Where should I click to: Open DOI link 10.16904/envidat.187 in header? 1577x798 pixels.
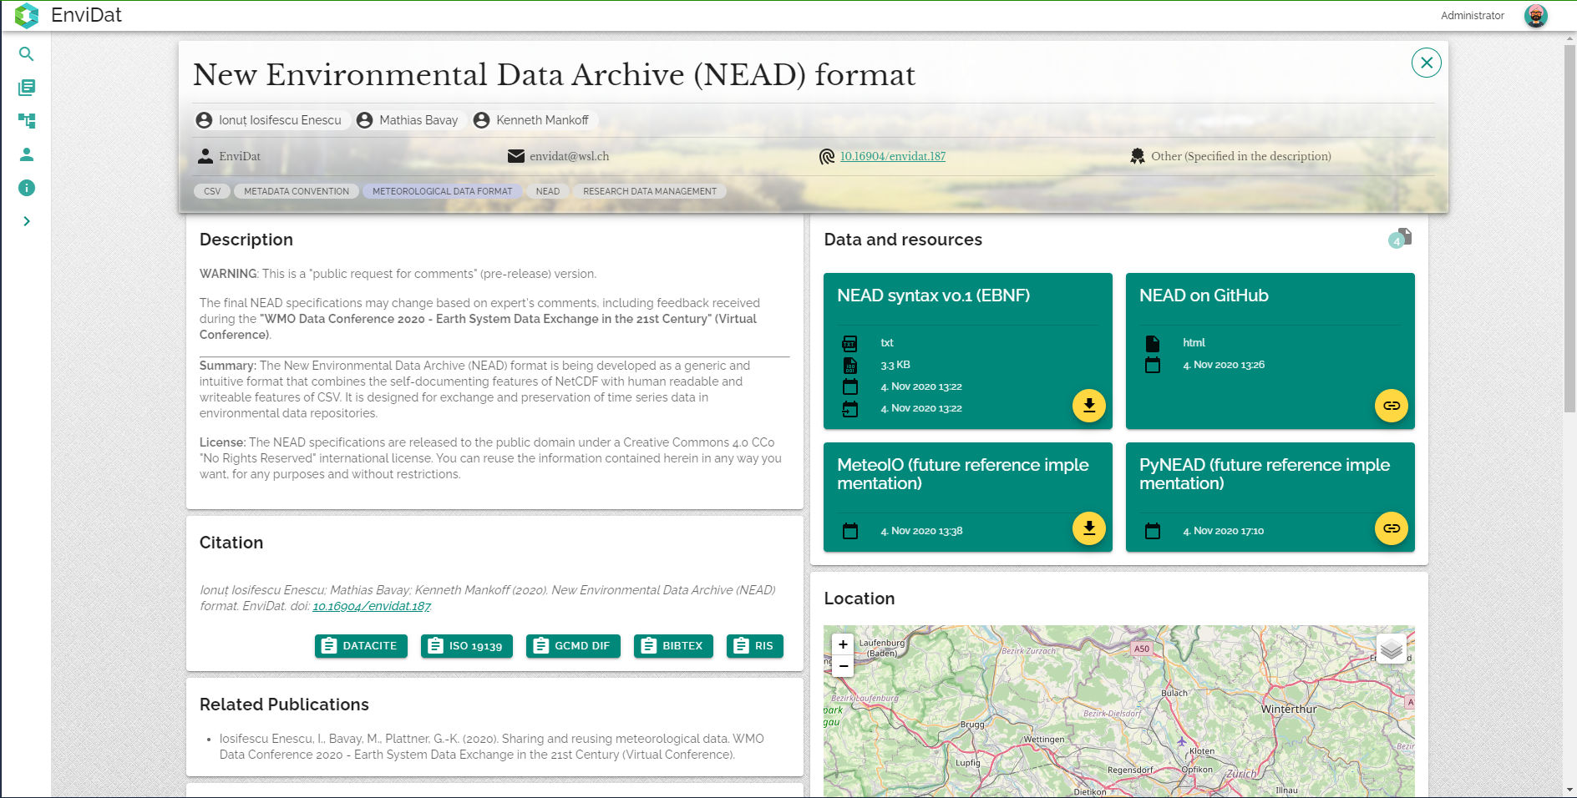coord(892,156)
